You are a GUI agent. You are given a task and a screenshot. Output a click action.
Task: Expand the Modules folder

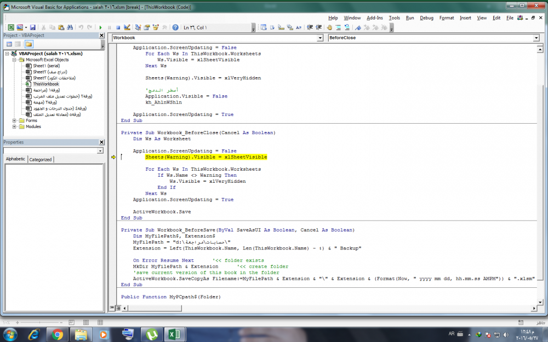point(14,127)
